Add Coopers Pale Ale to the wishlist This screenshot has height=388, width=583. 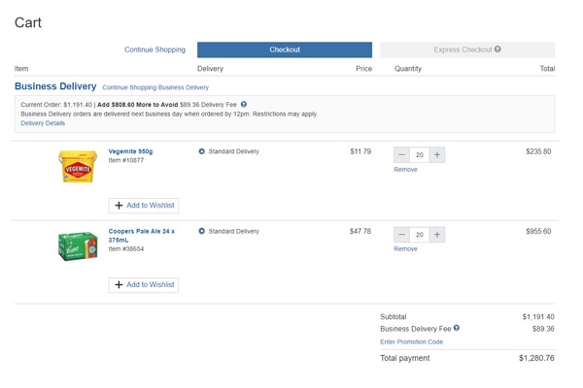pyautogui.click(x=144, y=285)
